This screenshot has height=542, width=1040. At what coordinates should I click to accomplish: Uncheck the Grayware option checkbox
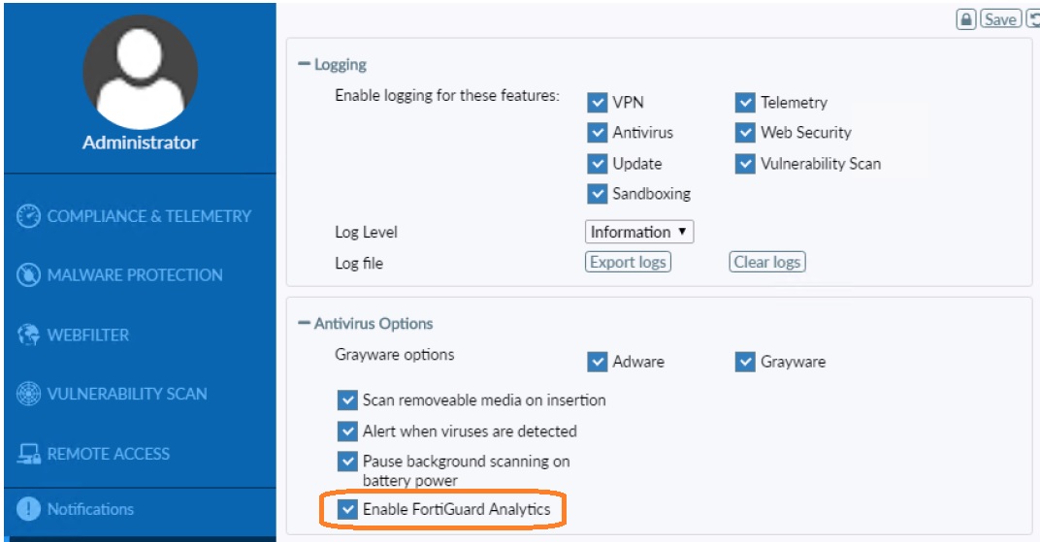[x=745, y=363]
